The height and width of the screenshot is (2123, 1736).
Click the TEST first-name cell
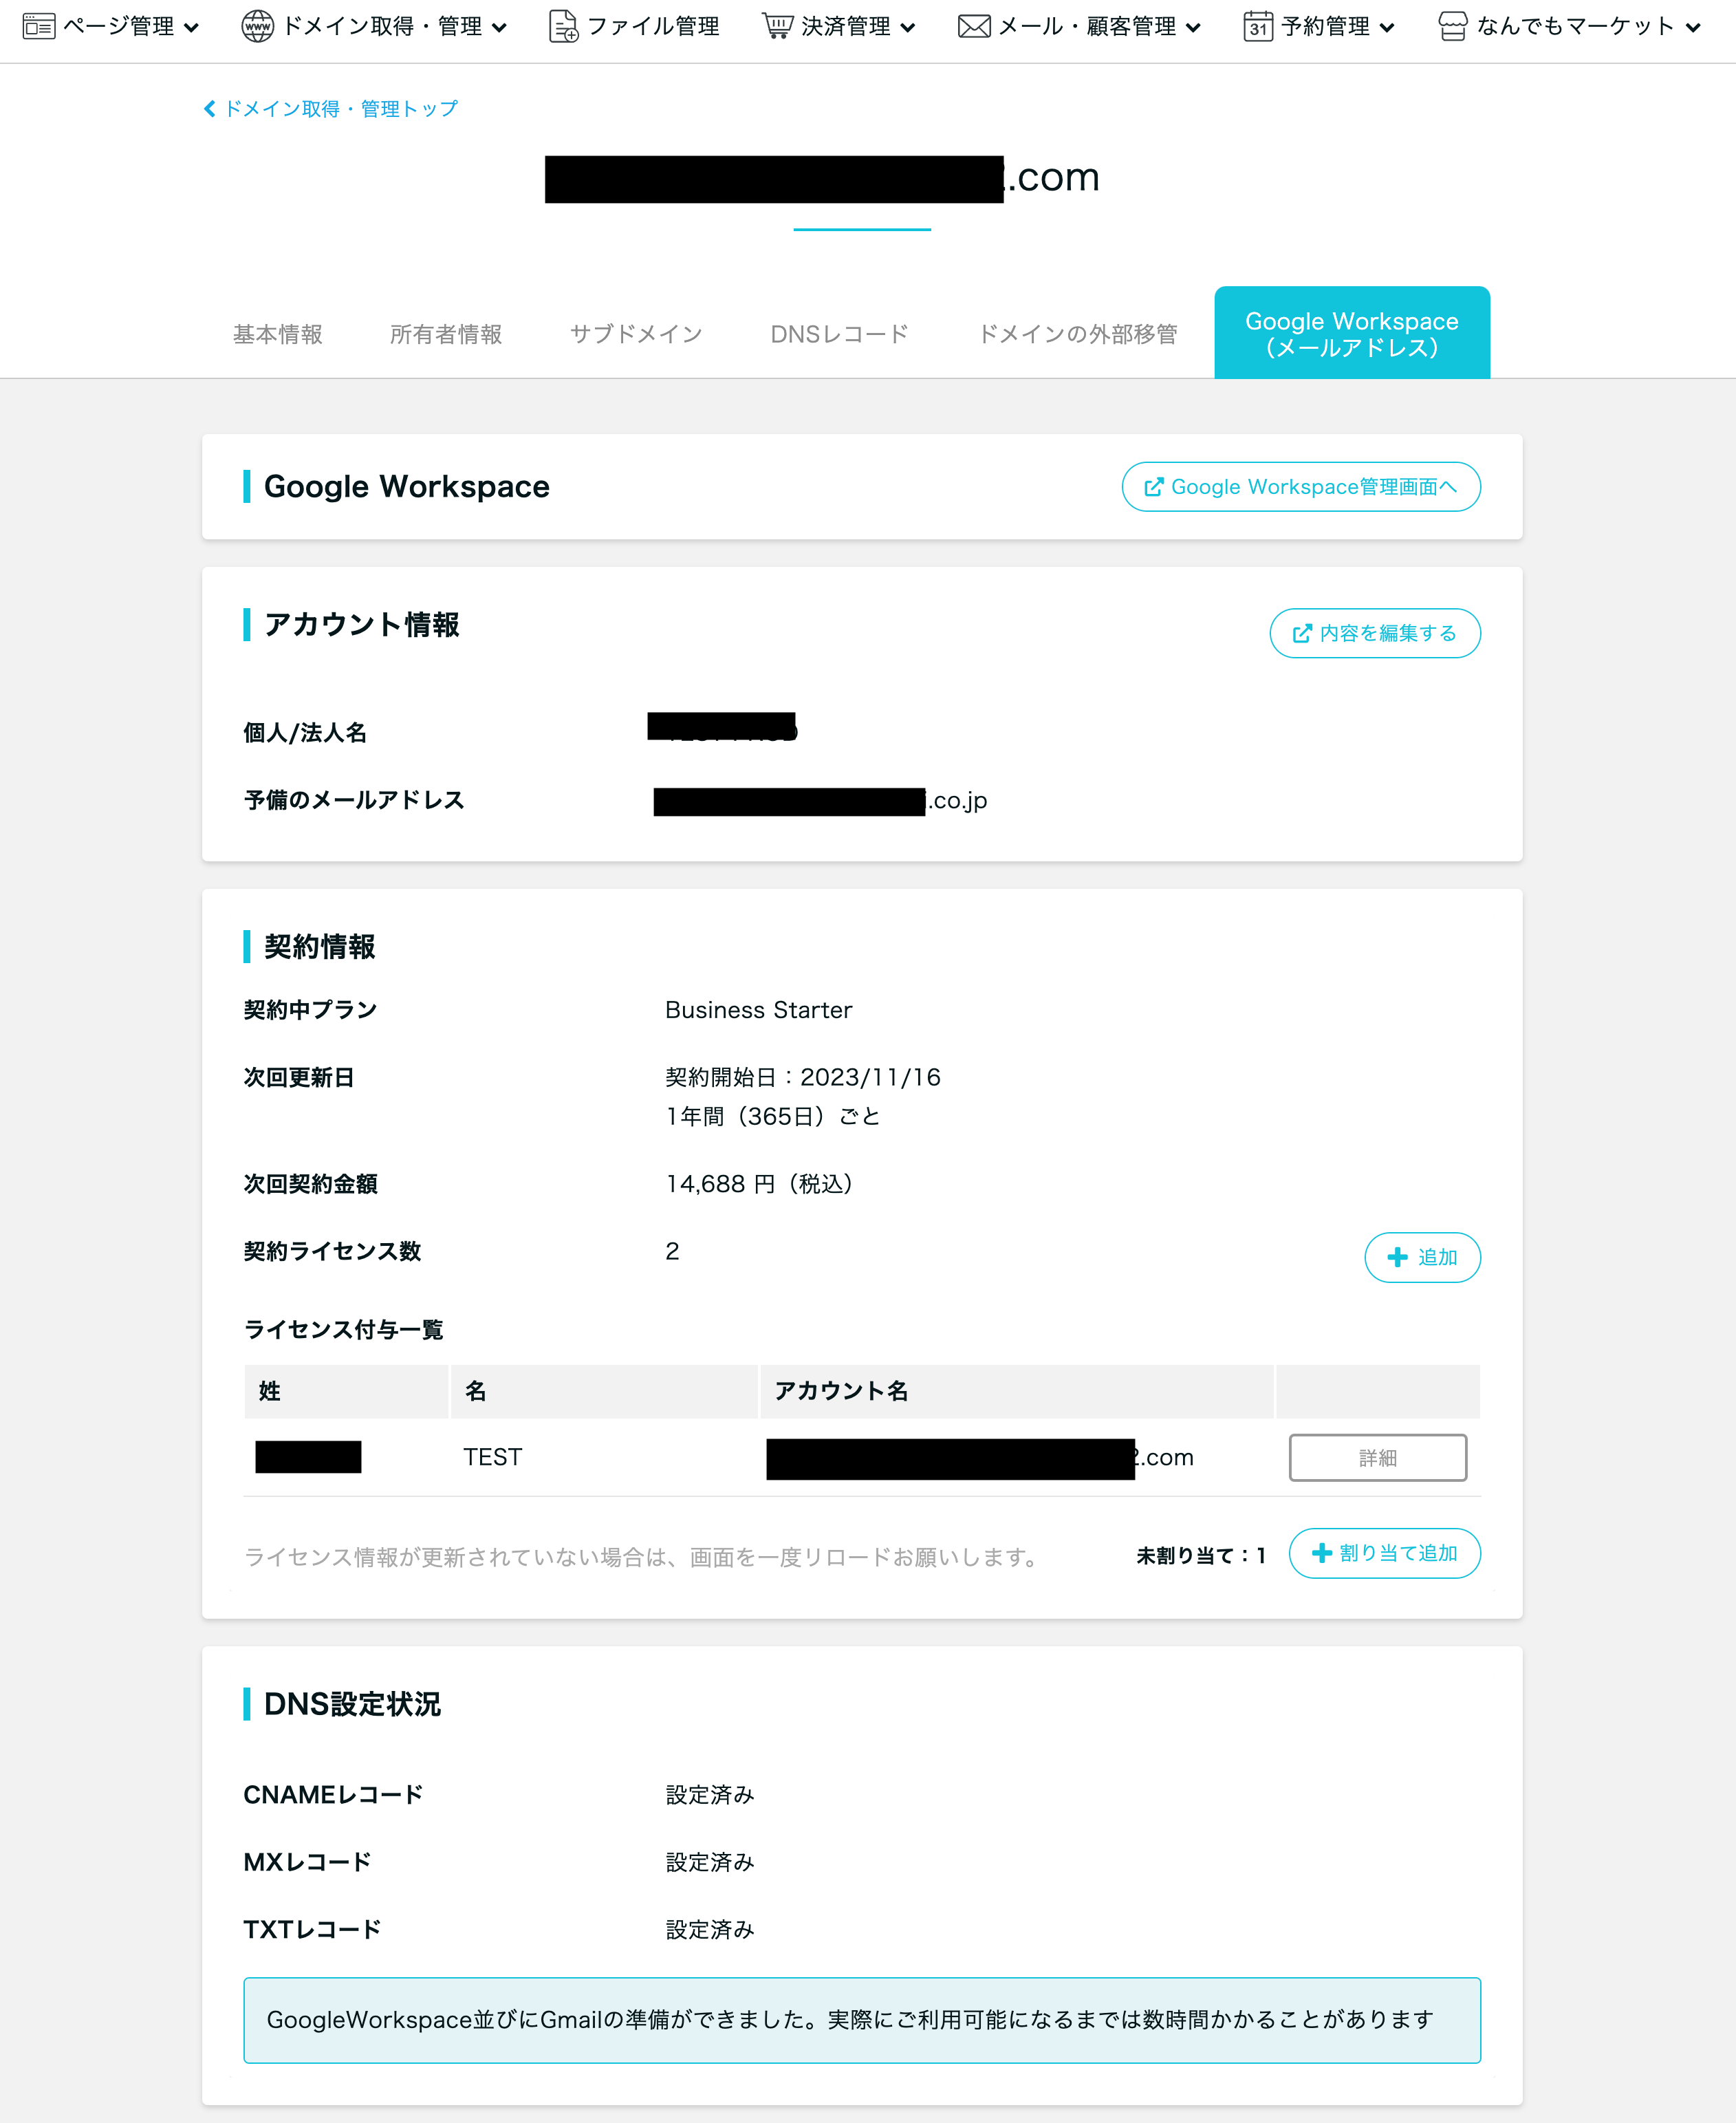tap(493, 1457)
